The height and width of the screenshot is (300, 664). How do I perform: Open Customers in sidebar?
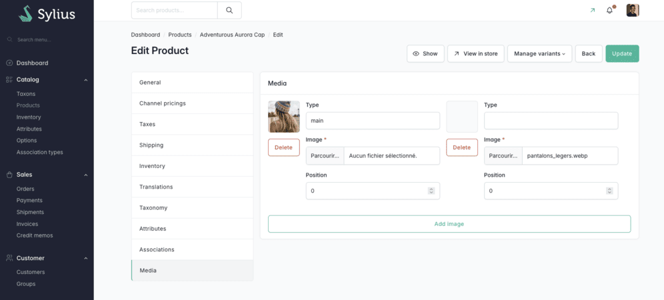[x=31, y=272]
